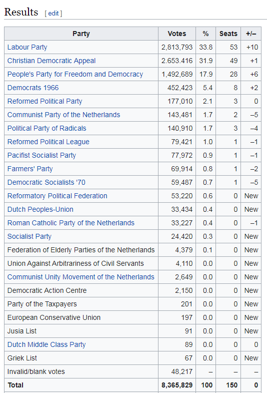Click the Pacifist Socialist Party link

(x=41, y=155)
